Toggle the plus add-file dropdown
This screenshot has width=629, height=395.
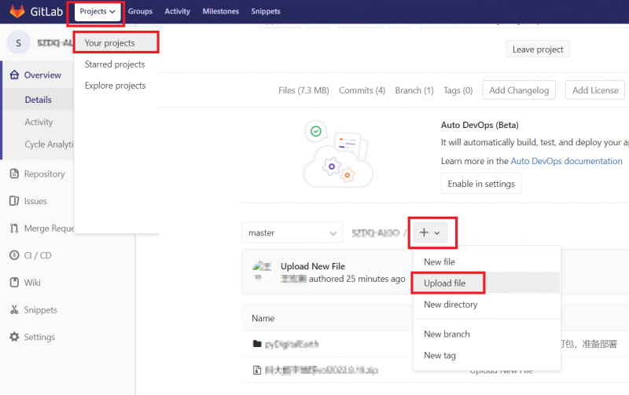click(x=432, y=233)
